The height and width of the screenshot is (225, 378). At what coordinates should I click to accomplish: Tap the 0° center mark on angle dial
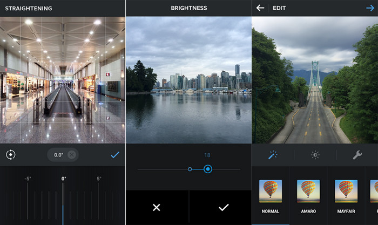pos(63,179)
